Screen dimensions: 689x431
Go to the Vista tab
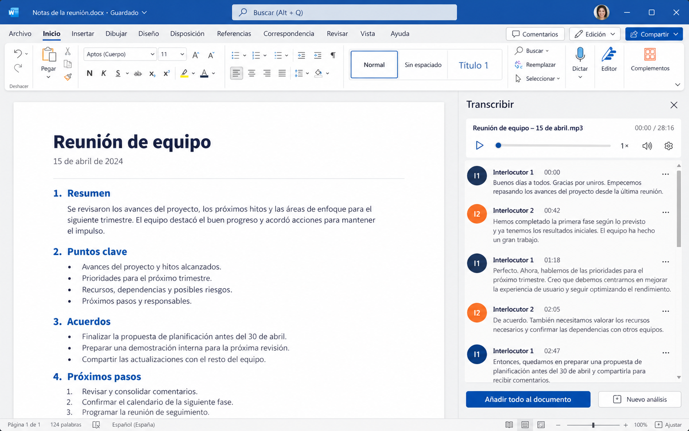(368, 33)
